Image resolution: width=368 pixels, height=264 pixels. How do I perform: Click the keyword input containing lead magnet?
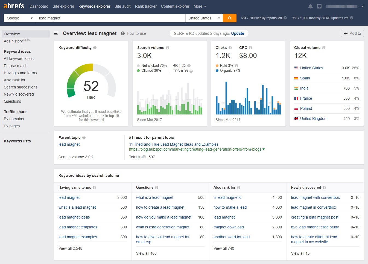pyautogui.click(x=111, y=18)
